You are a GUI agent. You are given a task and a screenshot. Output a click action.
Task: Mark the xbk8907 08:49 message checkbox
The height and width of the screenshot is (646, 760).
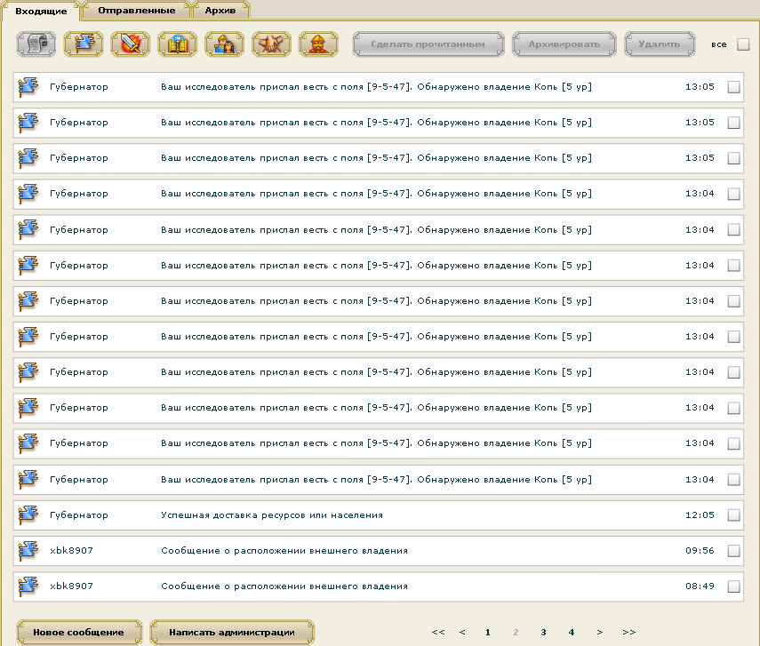coord(733,586)
